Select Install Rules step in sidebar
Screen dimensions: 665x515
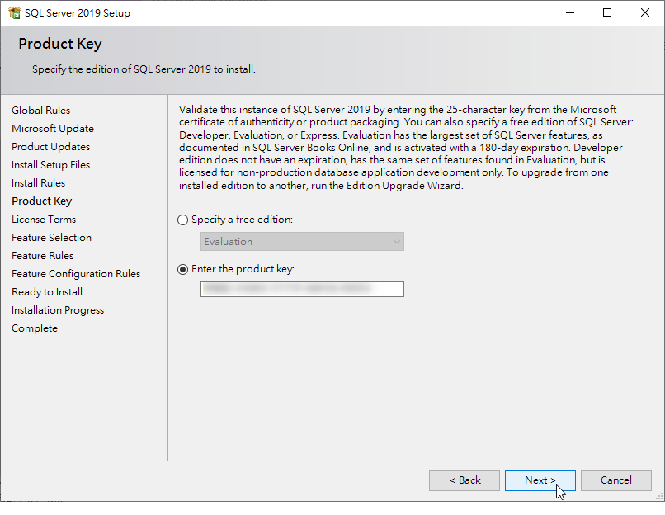[39, 183]
